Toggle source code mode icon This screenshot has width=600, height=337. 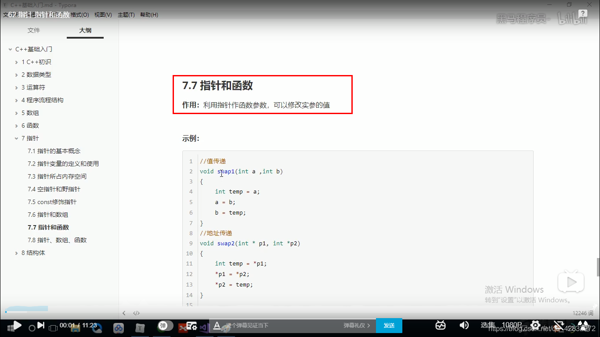click(x=137, y=313)
